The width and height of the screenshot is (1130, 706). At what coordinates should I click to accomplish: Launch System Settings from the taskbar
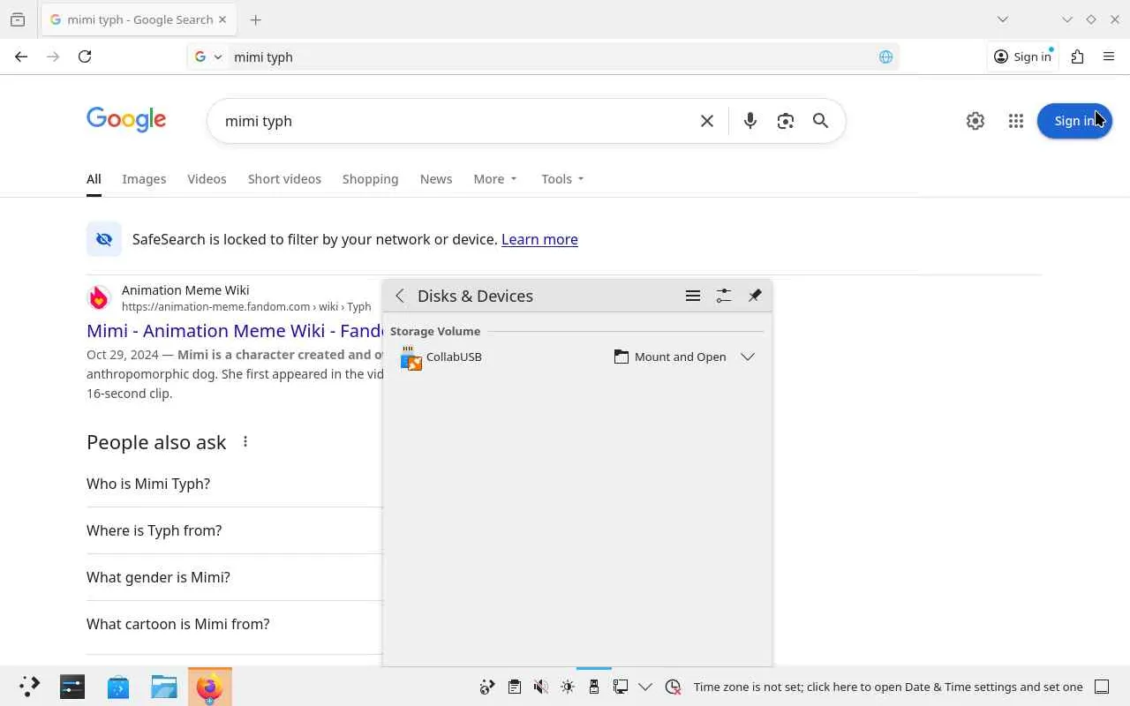[x=72, y=687]
